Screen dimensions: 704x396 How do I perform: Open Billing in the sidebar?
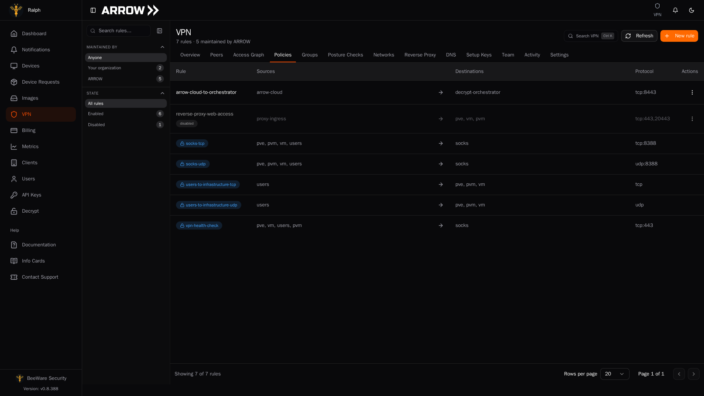41,131
